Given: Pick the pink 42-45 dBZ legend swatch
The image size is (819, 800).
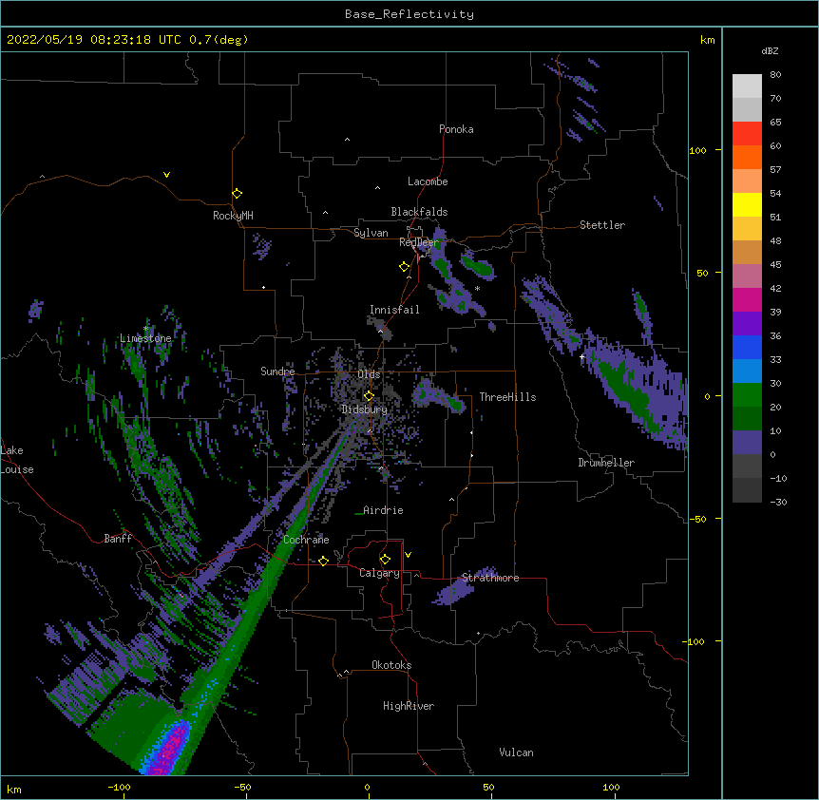Looking at the screenshot, I should [747, 276].
